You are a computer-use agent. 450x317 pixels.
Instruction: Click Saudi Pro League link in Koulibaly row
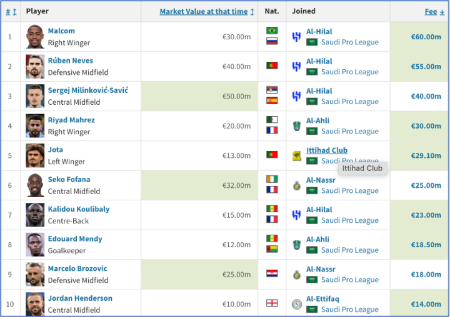point(349,220)
